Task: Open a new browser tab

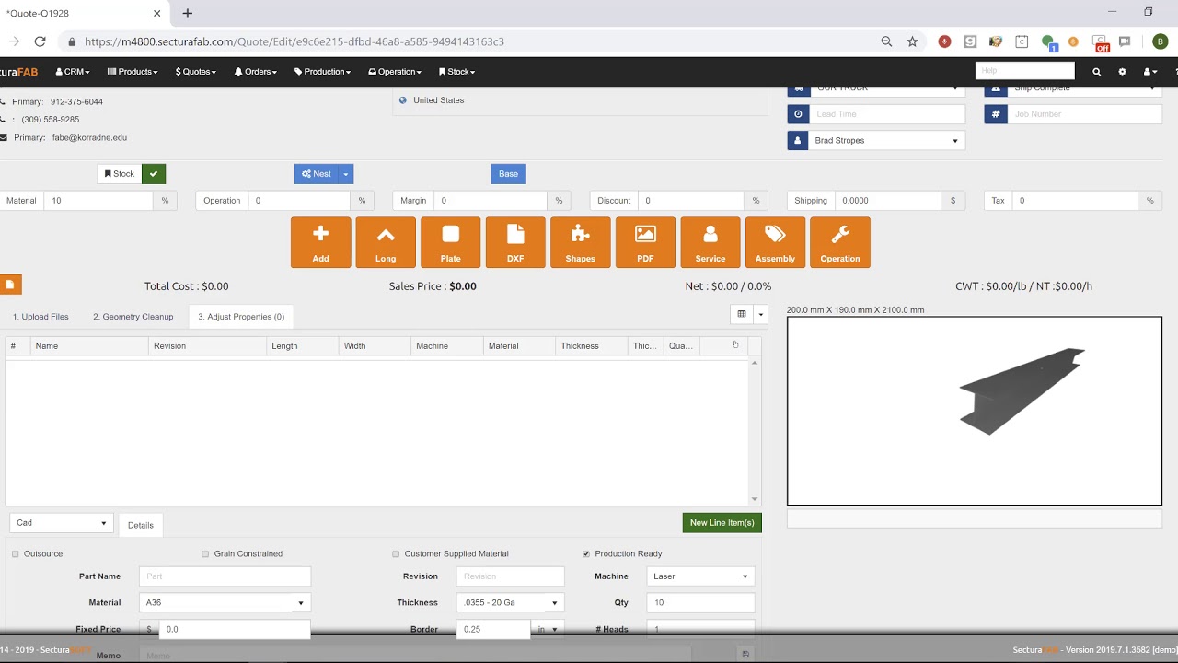Action: [x=188, y=14]
